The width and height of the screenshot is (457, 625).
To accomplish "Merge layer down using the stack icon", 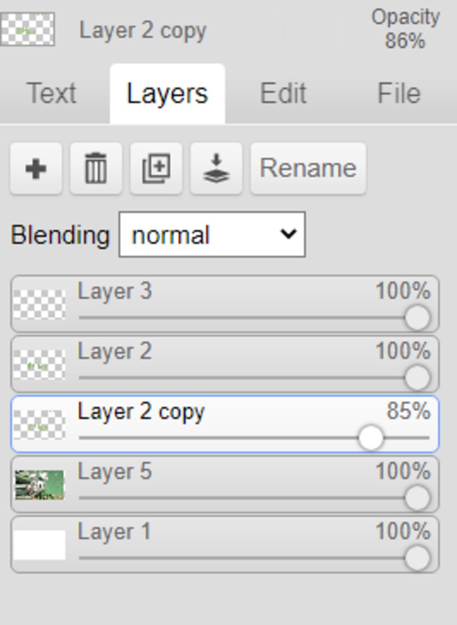I will click(x=216, y=169).
